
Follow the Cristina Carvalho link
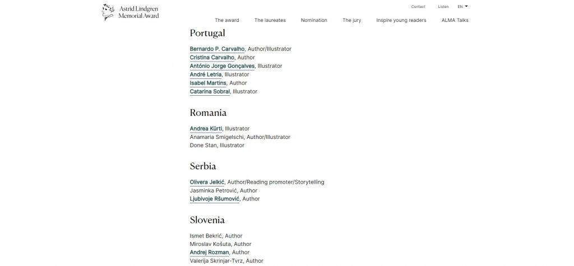(x=212, y=57)
